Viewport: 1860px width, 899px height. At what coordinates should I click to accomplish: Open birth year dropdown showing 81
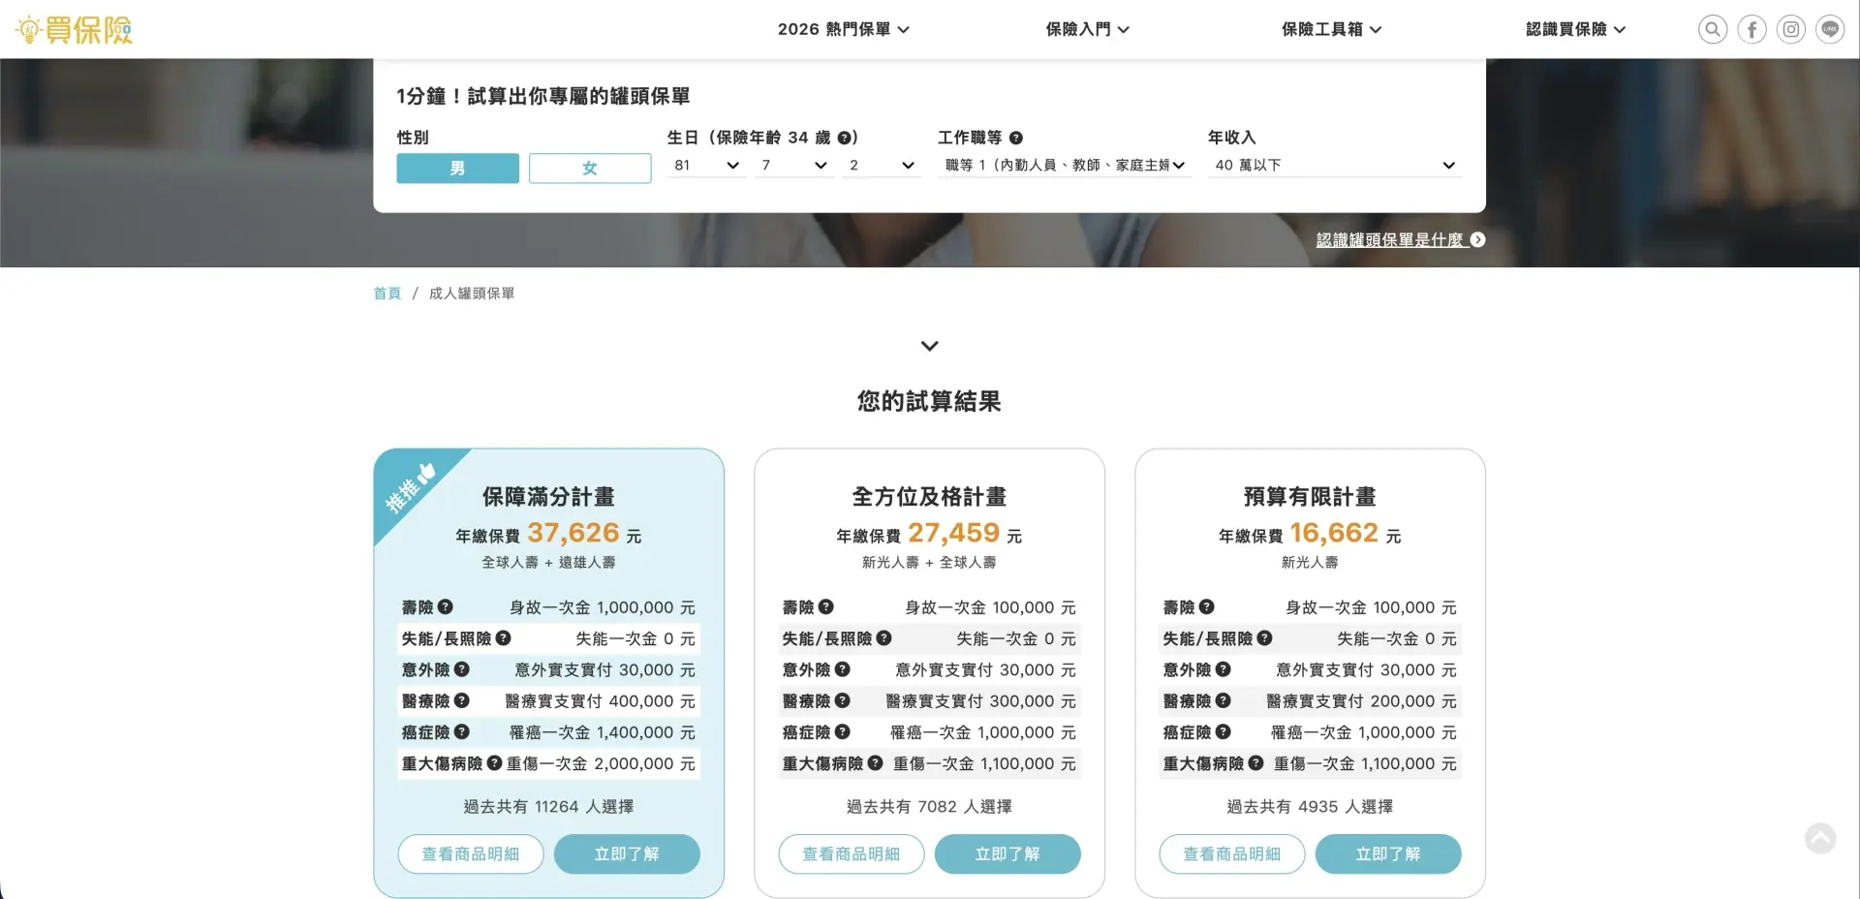tap(706, 165)
